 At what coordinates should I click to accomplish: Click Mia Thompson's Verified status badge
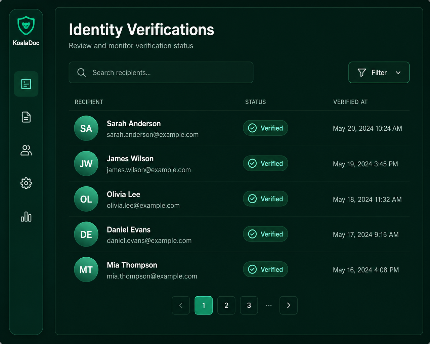[x=265, y=269]
